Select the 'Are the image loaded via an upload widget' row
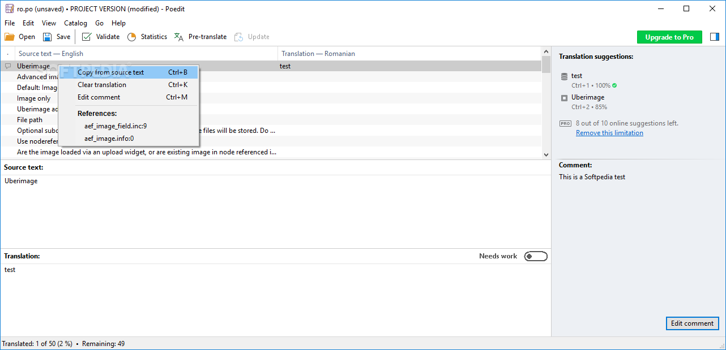The width and height of the screenshot is (726, 350). [x=271, y=152]
